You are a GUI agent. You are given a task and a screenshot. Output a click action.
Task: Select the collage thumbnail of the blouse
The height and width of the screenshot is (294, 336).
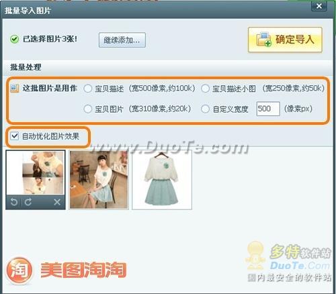(36, 173)
